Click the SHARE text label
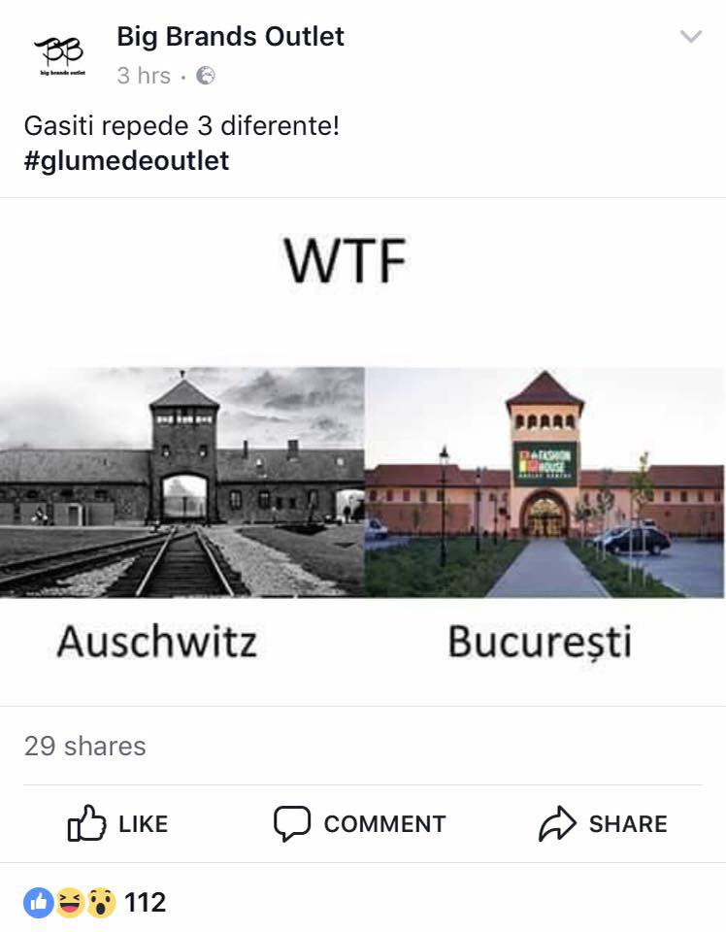 click(628, 824)
